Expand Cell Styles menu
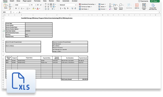This screenshot has width=163, height=97. pyautogui.click(x=84, y=9)
